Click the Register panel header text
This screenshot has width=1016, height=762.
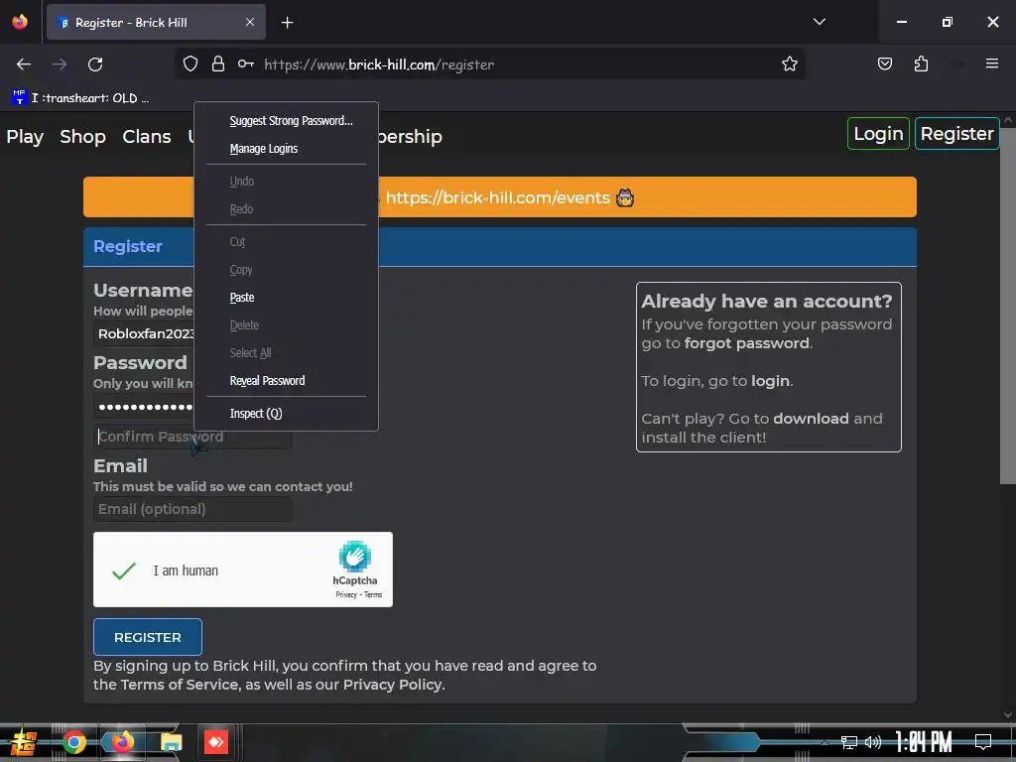(128, 246)
